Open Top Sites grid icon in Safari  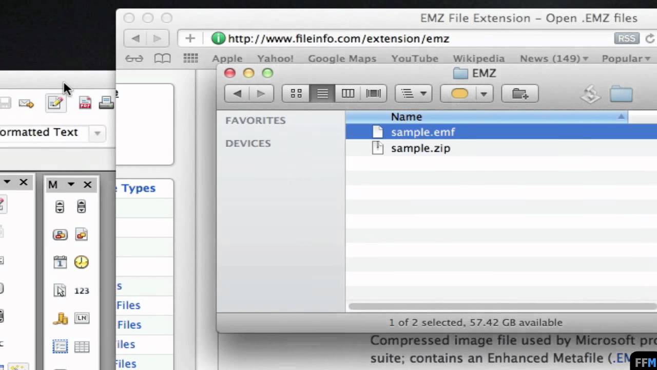point(190,59)
